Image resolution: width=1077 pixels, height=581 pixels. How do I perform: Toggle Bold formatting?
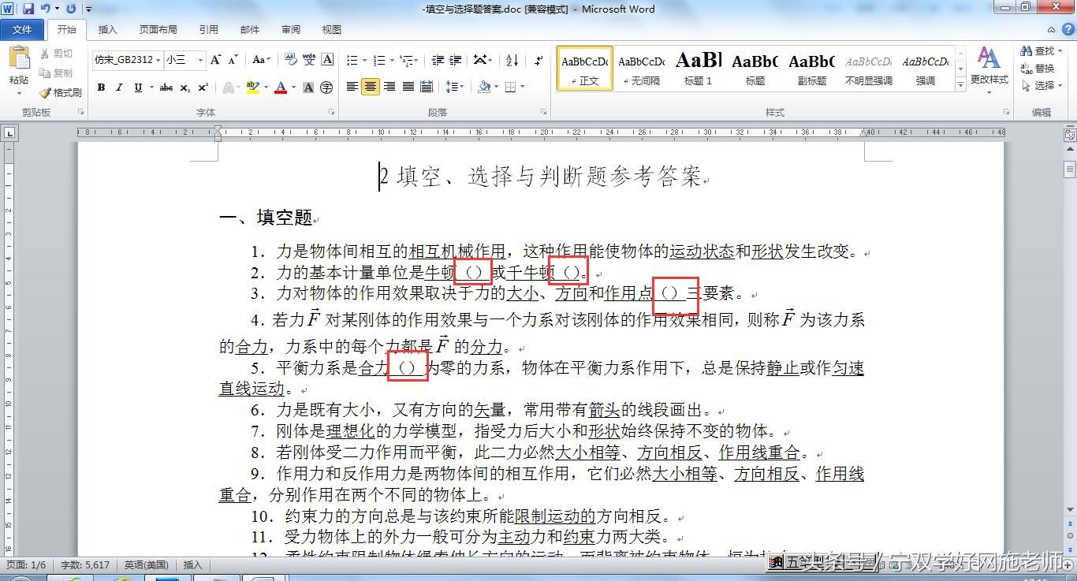[101, 88]
